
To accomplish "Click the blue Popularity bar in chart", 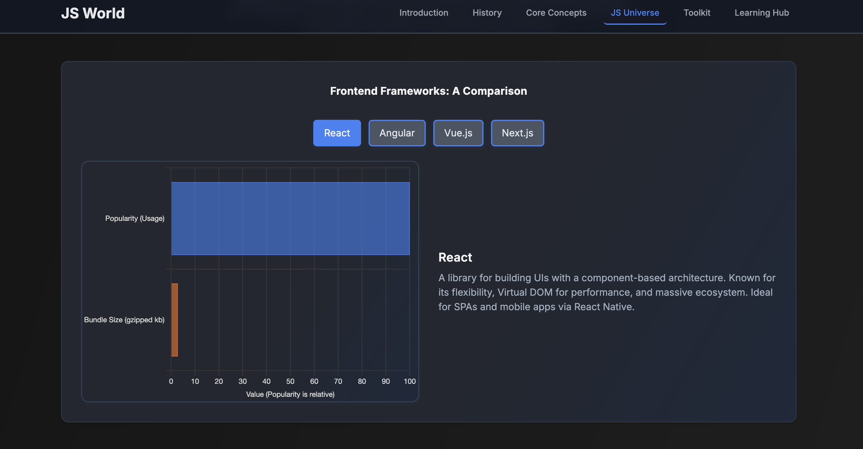I will (290, 218).
